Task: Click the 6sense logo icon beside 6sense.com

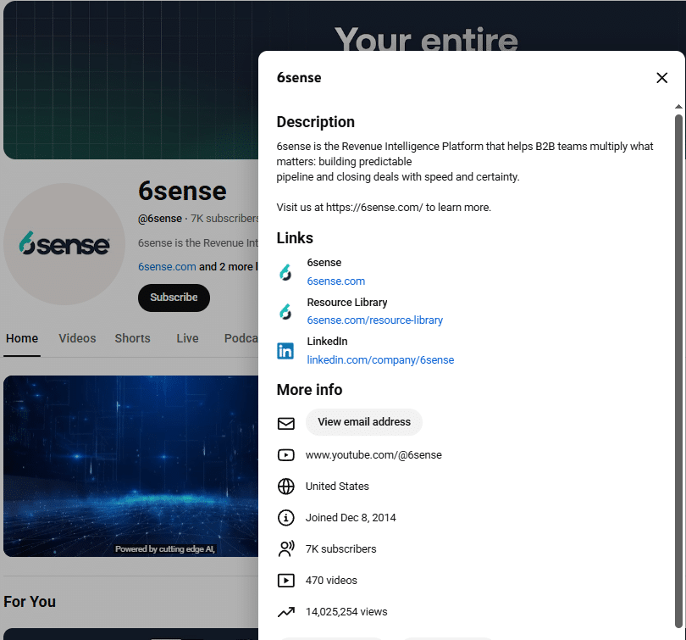Action: click(286, 272)
